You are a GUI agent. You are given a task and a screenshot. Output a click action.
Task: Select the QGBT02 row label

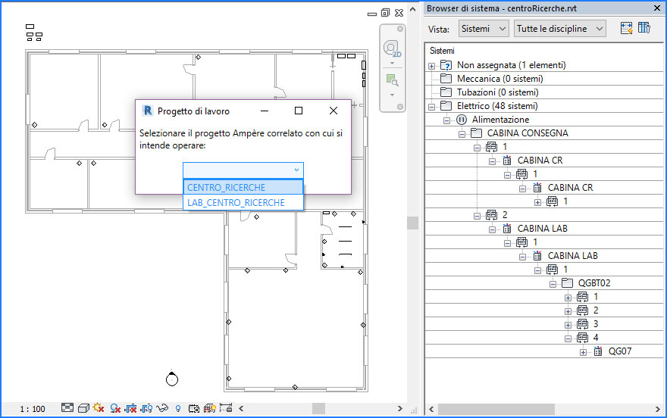tap(594, 283)
